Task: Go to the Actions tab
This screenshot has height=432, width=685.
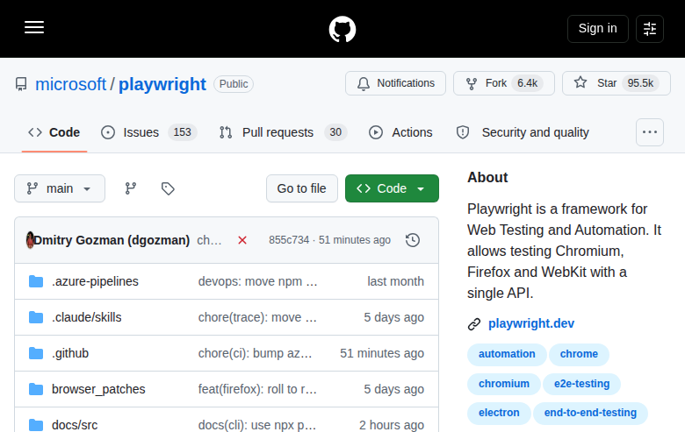Action: (400, 132)
